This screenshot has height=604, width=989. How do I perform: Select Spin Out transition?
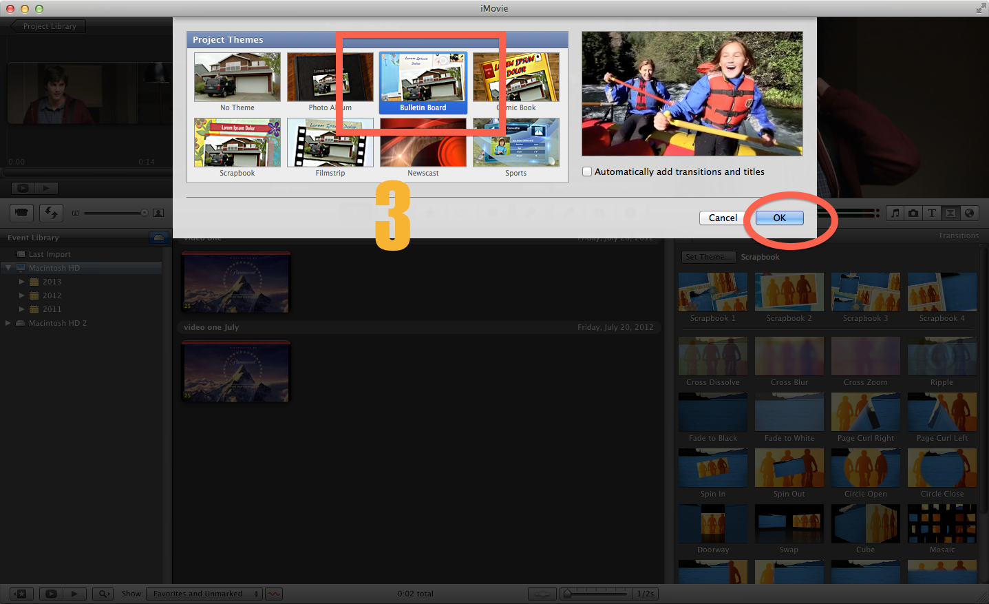(789, 468)
